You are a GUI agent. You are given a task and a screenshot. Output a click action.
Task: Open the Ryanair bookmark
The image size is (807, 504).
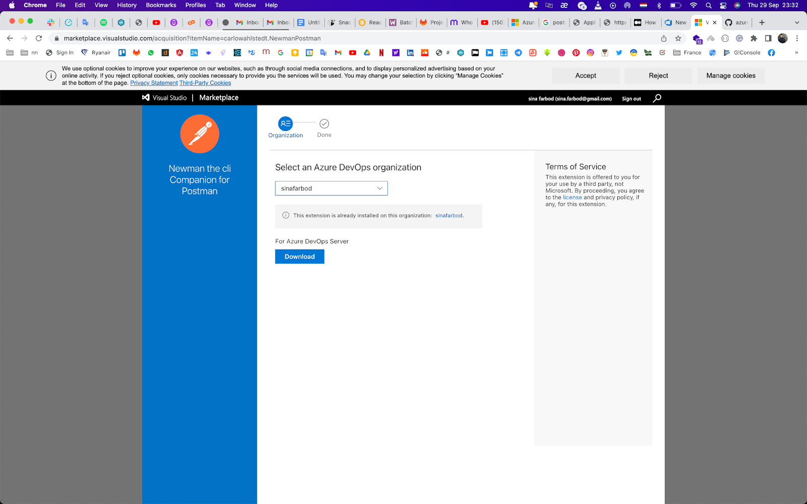[x=96, y=52]
